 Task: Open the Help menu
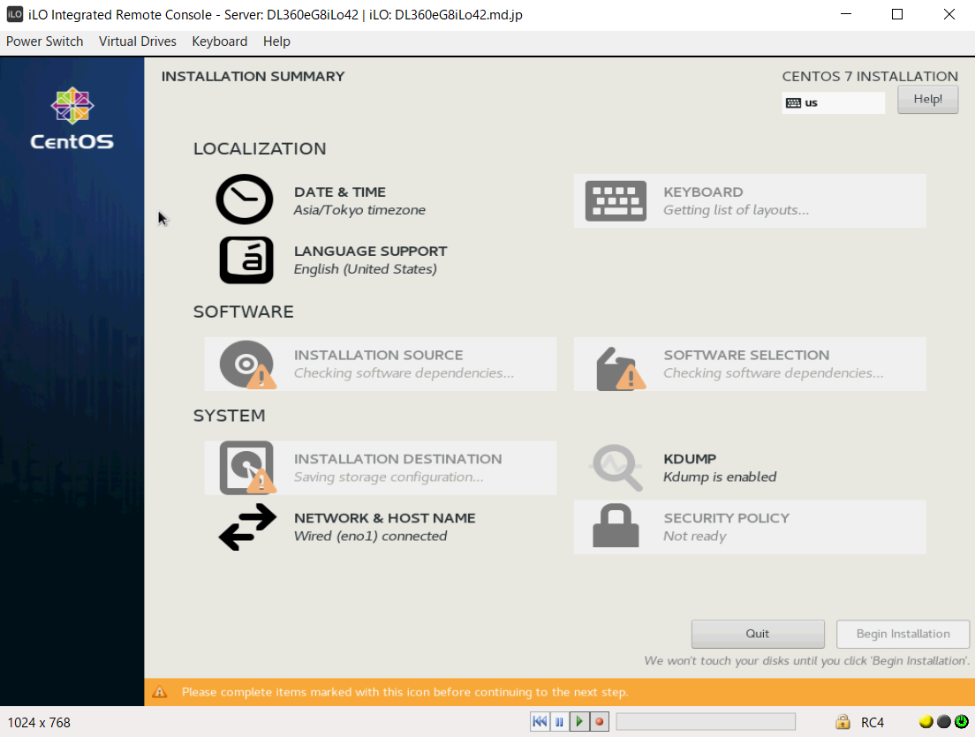pos(276,41)
